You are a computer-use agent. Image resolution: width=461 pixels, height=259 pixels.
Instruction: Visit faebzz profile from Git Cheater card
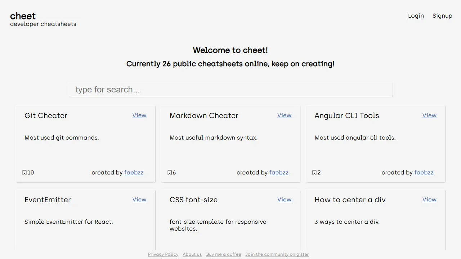[x=134, y=172]
